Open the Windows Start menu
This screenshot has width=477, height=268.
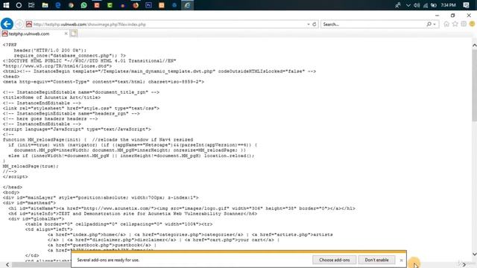6,5
